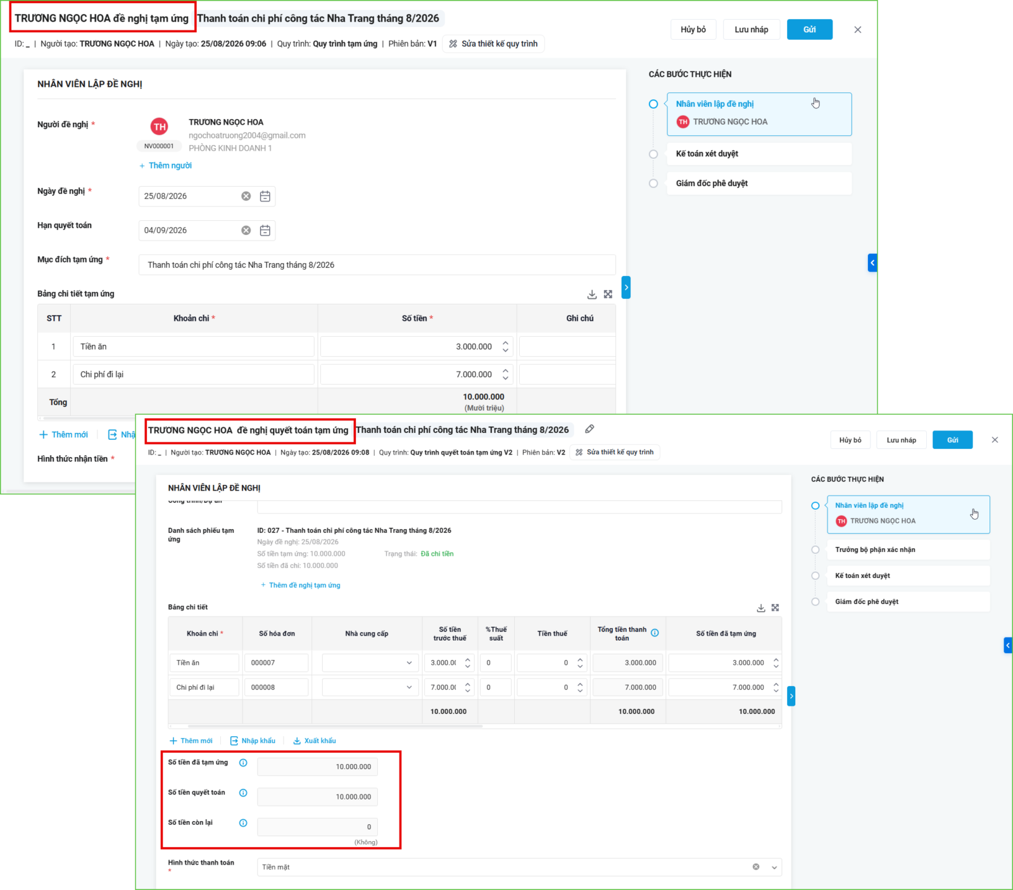1013x890 pixels.
Task: Click Ghi chú field in Chi phí đi lại row
Action: point(567,375)
